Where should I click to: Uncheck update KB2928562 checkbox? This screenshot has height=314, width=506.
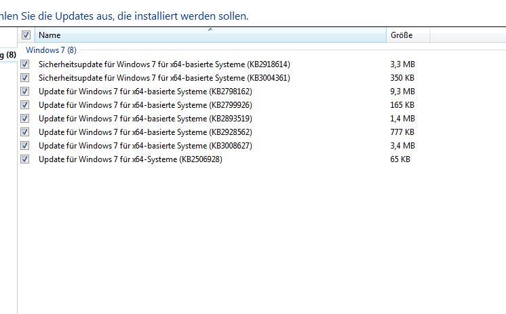coord(25,132)
